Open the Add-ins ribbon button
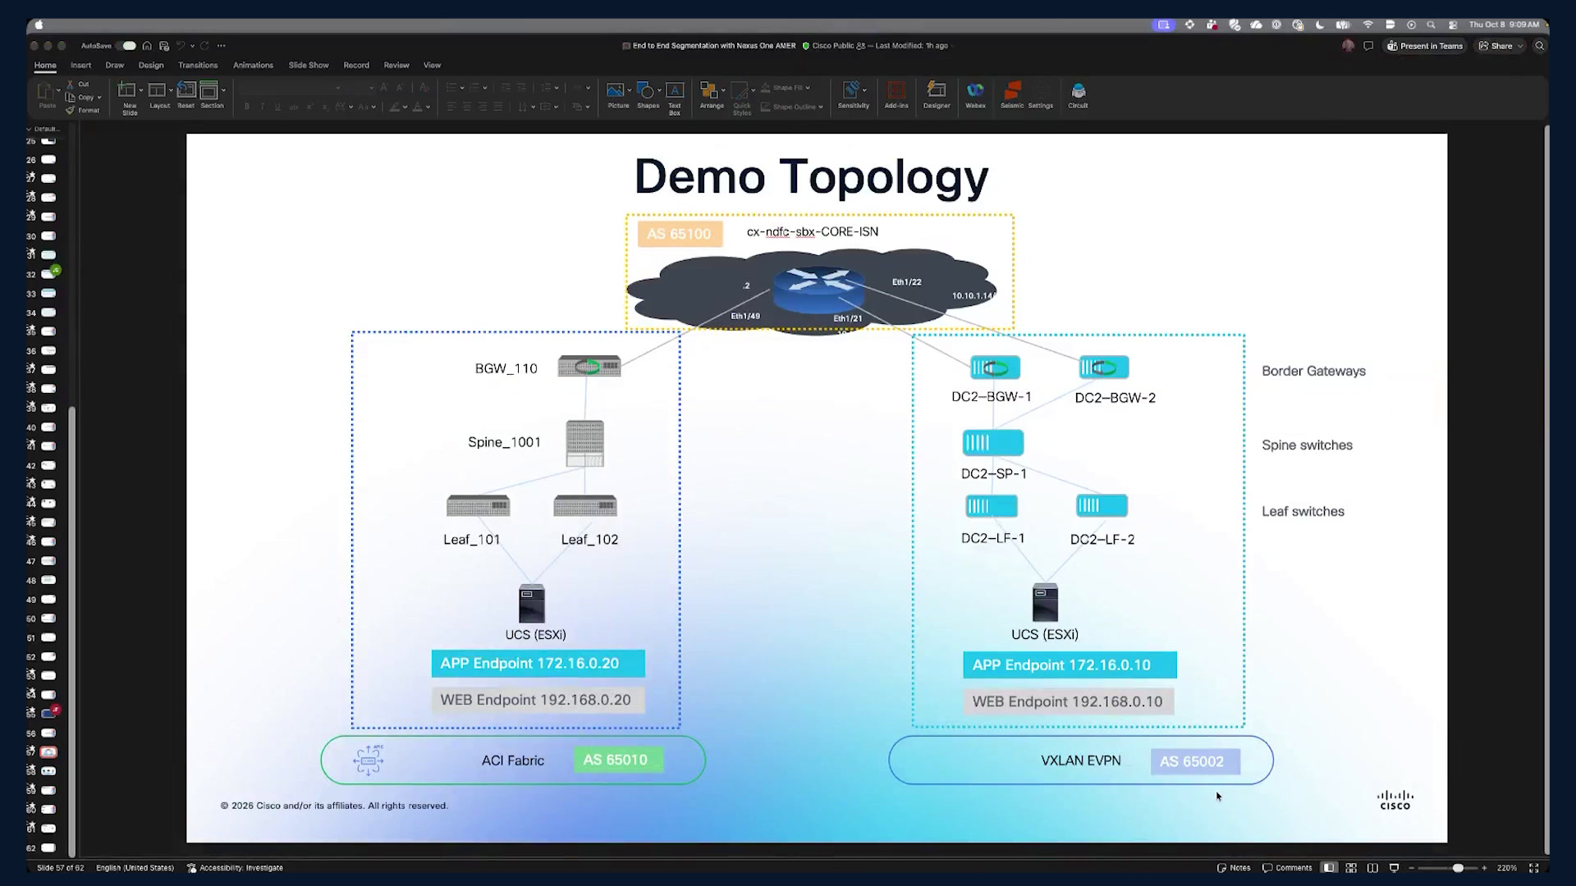The height and width of the screenshot is (886, 1576). [896, 95]
